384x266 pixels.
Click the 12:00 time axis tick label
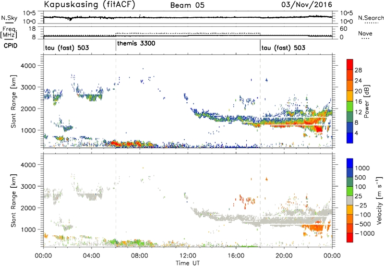pos(188,256)
